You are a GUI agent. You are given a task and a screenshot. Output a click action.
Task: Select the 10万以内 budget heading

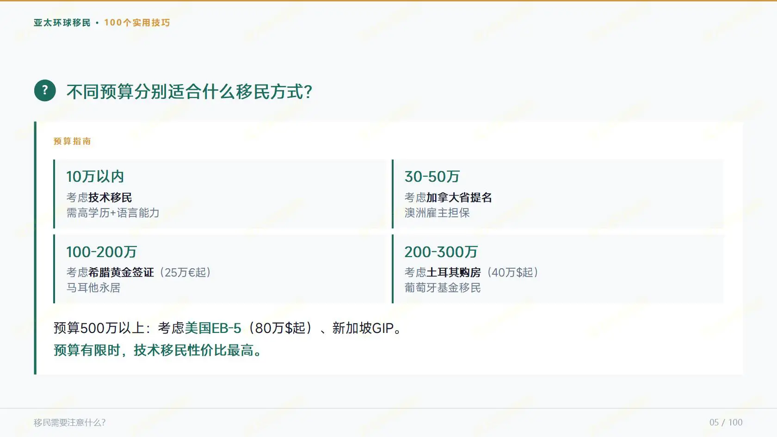[95, 177]
